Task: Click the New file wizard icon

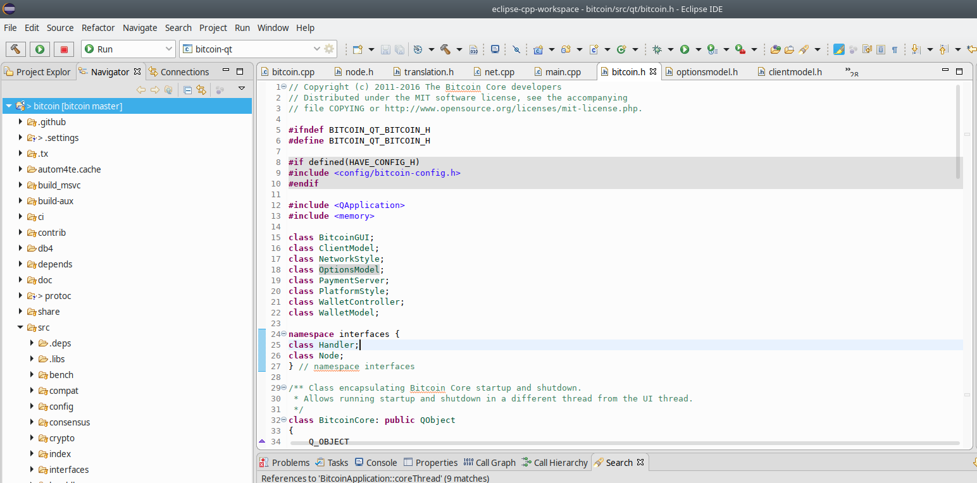Action: 358,49
